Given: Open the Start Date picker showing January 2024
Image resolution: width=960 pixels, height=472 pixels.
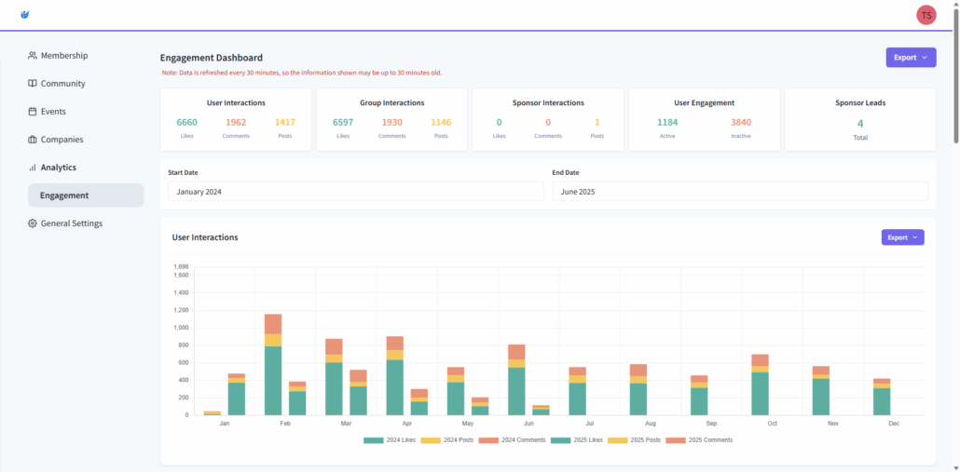Looking at the screenshot, I should [x=355, y=191].
